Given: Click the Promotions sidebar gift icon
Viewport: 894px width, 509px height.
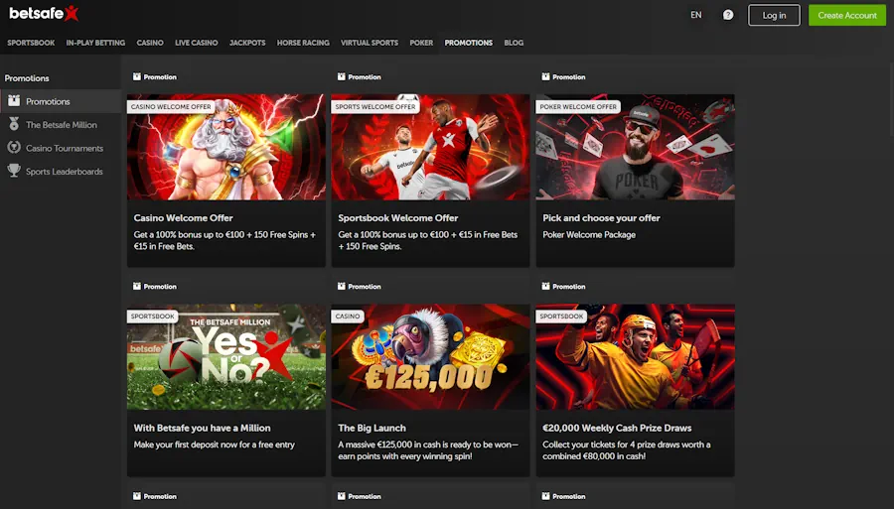Looking at the screenshot, I should click(x=14, y=101).
